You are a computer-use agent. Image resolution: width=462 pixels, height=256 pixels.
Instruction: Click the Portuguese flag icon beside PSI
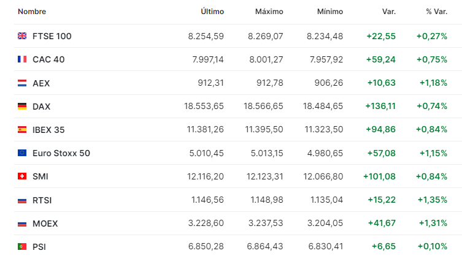tap(22, 247)
